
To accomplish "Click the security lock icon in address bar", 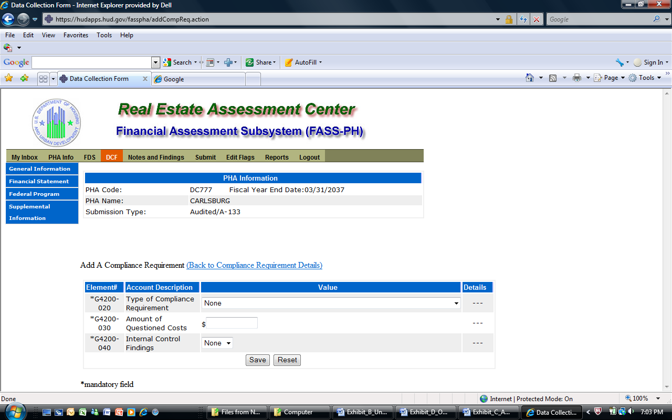I will coord(509,19).
